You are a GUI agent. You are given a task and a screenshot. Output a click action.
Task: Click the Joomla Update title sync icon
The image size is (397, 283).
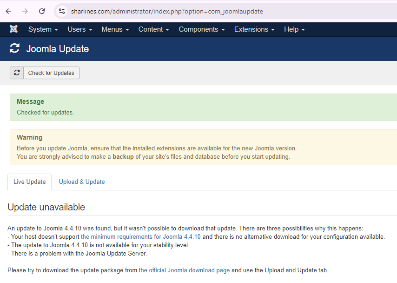pos(14,48)
